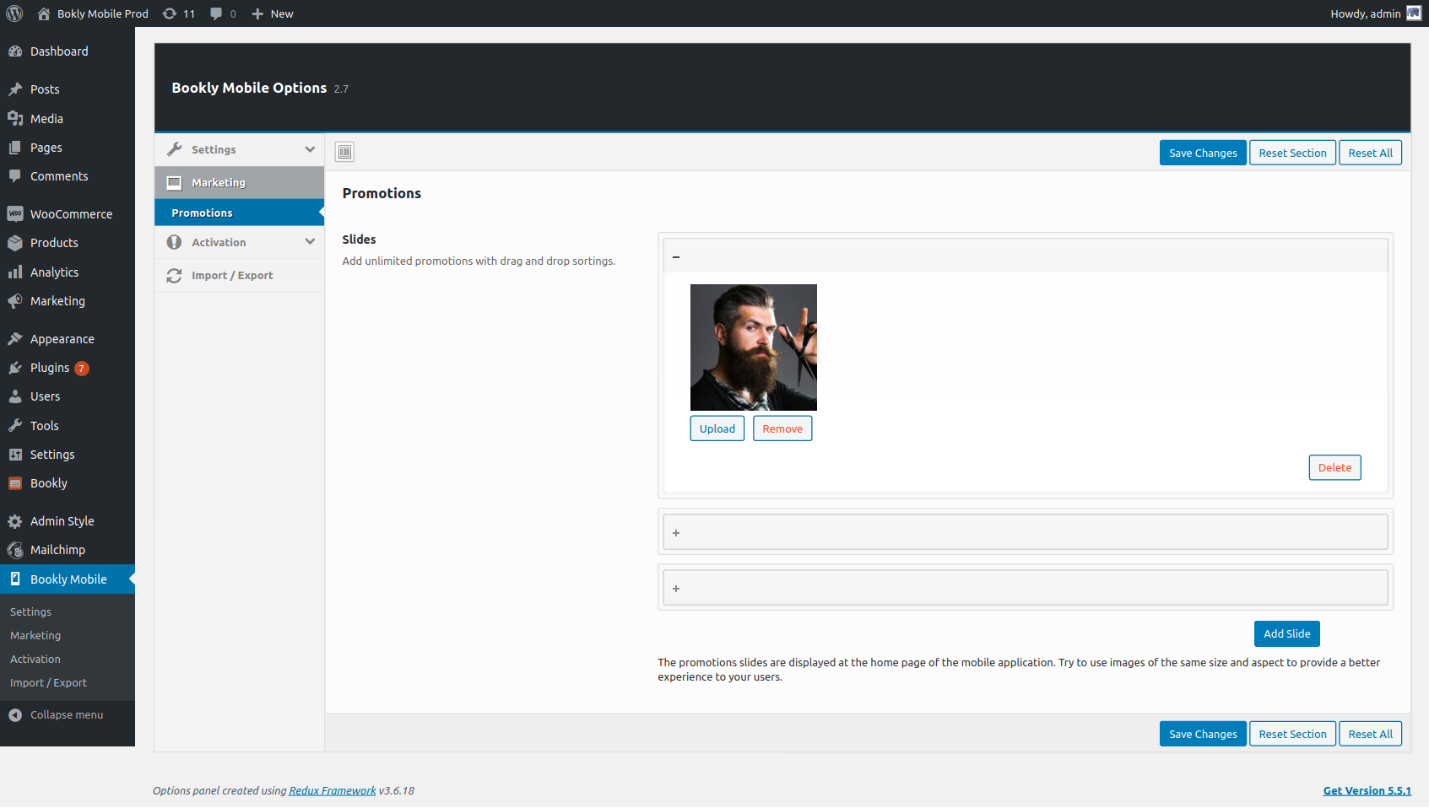Open the Import / Export options tab
Viewport: 1429px width, 808px height.
240,275
